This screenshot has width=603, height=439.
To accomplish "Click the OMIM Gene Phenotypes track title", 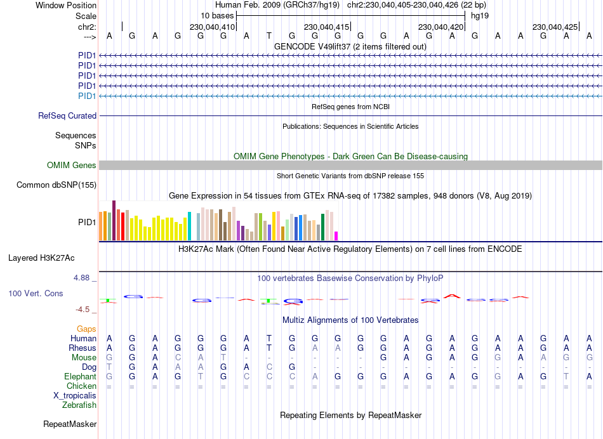I will pos(350,157).
